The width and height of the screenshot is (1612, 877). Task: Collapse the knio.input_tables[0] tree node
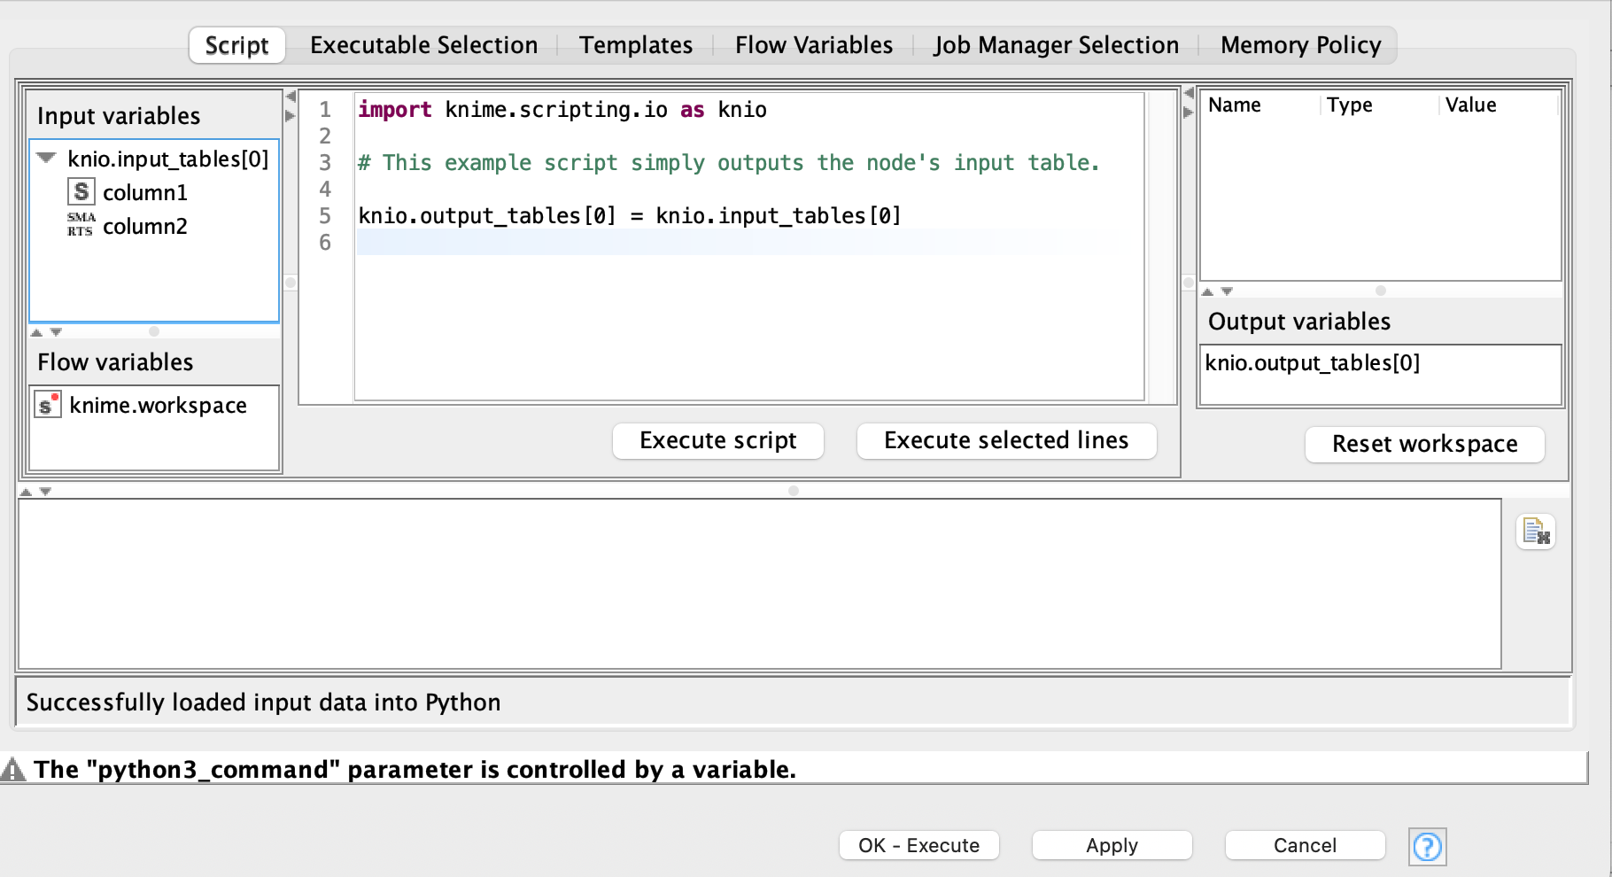(x=46, y=159)
